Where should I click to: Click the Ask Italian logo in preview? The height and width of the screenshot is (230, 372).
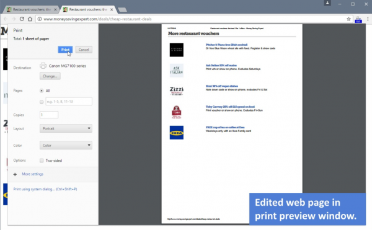177,71
